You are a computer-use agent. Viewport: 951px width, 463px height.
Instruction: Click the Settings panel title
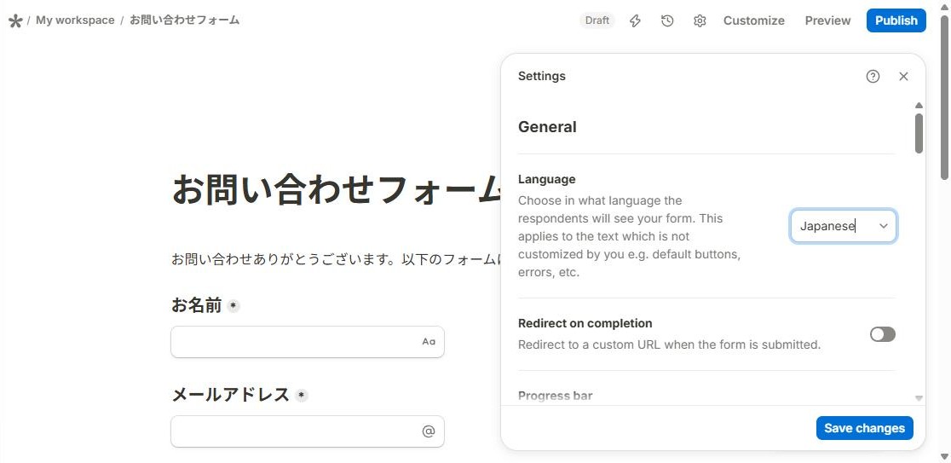[542, 76]
